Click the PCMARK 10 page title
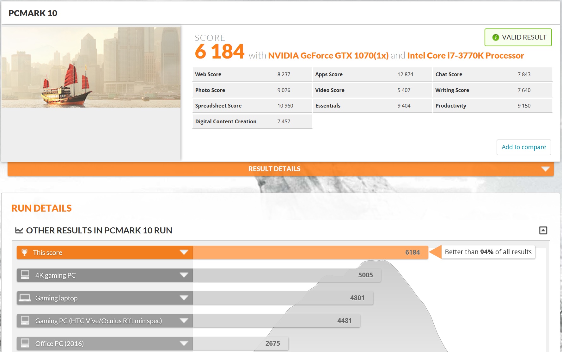This screenshot has width=562, height=352. click(33, 13)
